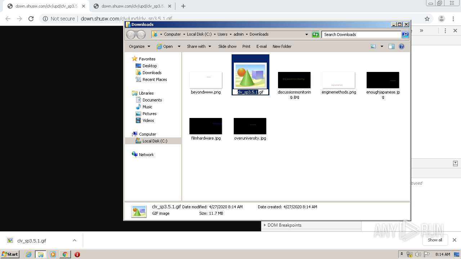Open the Share with dropdown
Viewport: 461px width, 259px height.
tap(199, 46)
